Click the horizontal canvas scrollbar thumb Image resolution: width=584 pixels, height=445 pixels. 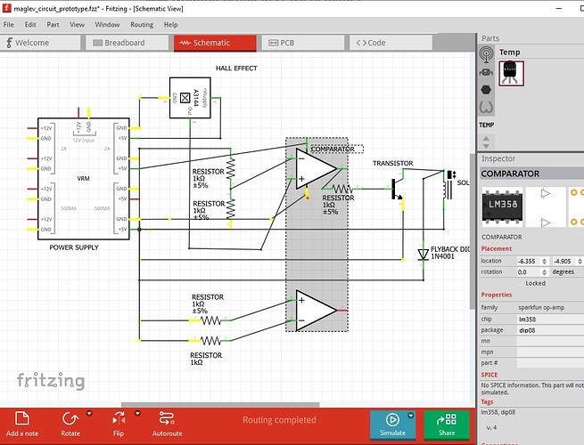click(220, 404)
